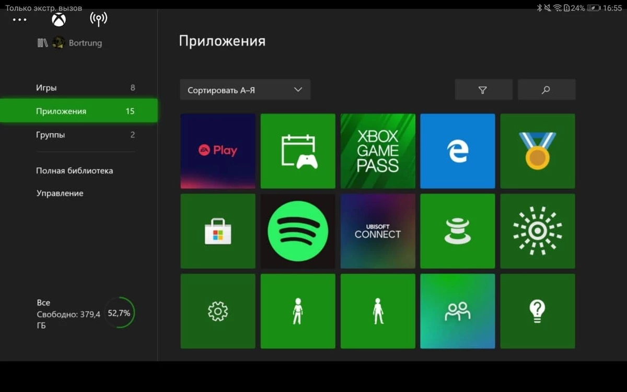Open the Microsoft Store tile
This screenshot has height=392, width=627.
click(x=218, y=231)
